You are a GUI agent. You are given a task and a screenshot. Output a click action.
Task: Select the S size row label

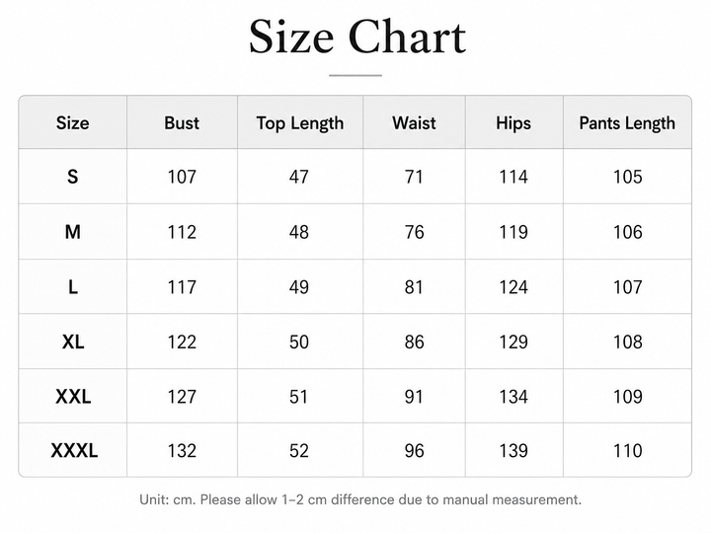(x=72, y=177)
